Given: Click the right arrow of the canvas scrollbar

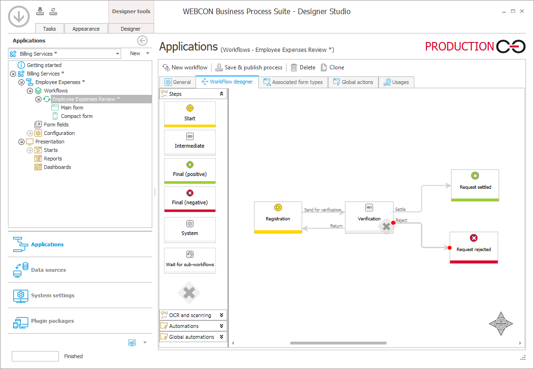Looking at the screenshot, I should click(520, 343).
